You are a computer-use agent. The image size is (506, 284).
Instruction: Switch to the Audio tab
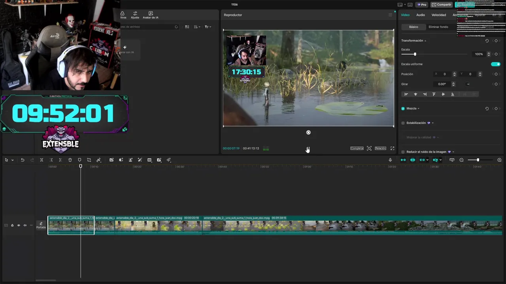click(421, 15)
